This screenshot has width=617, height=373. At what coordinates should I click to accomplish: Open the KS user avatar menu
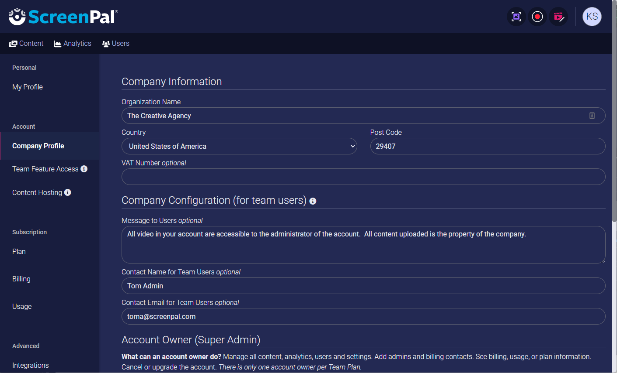(x=592, y=17)
